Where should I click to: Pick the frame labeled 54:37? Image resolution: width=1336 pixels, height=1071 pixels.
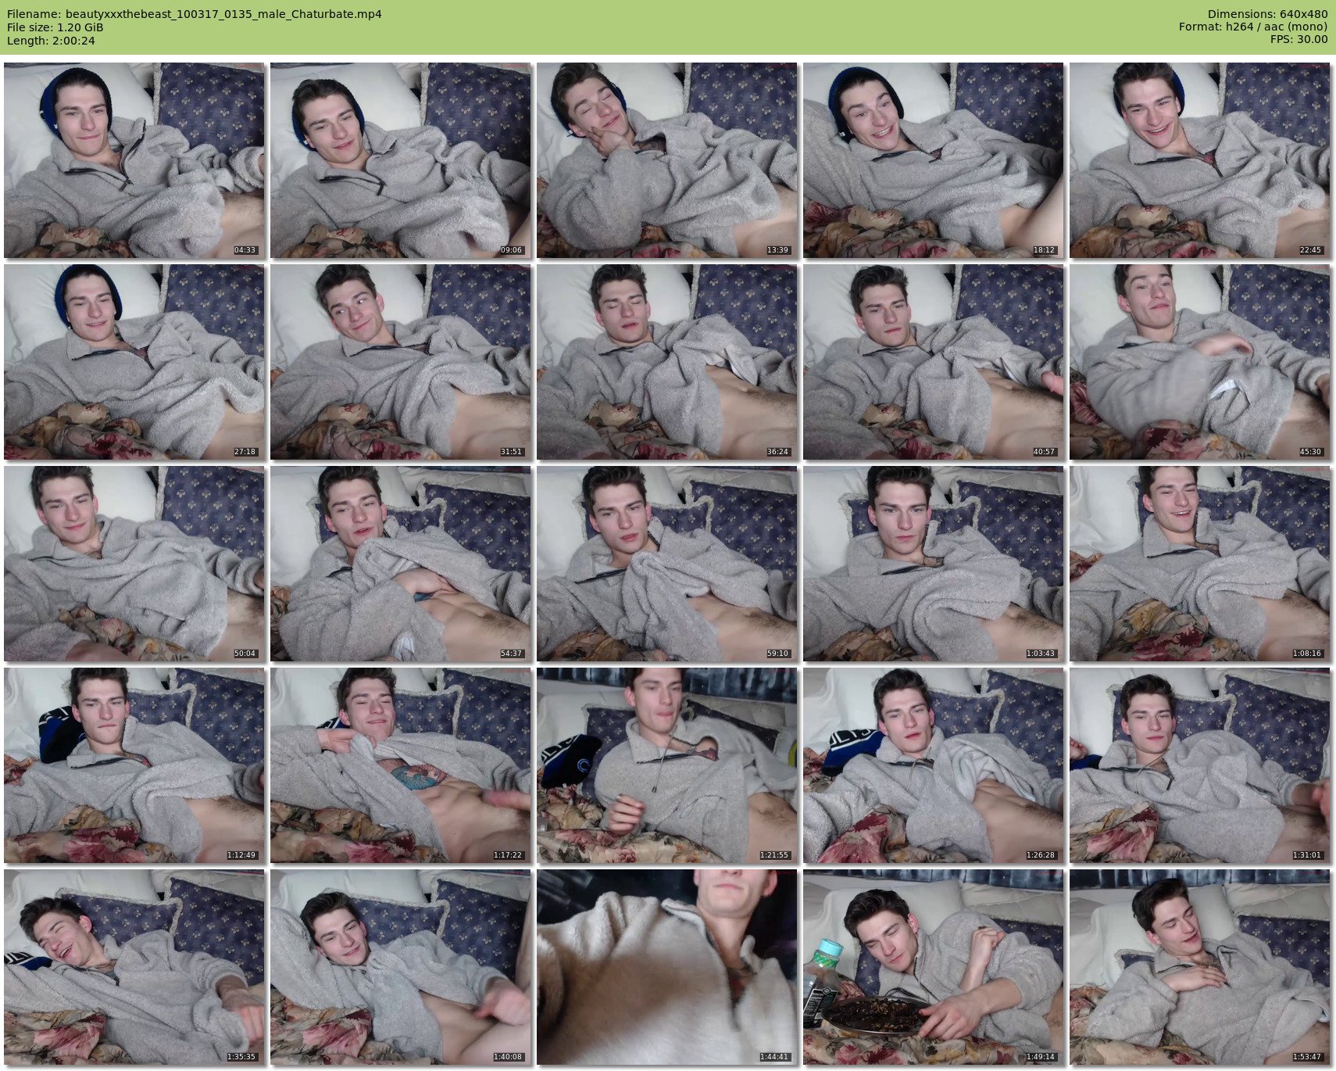[x=400, y=564]
